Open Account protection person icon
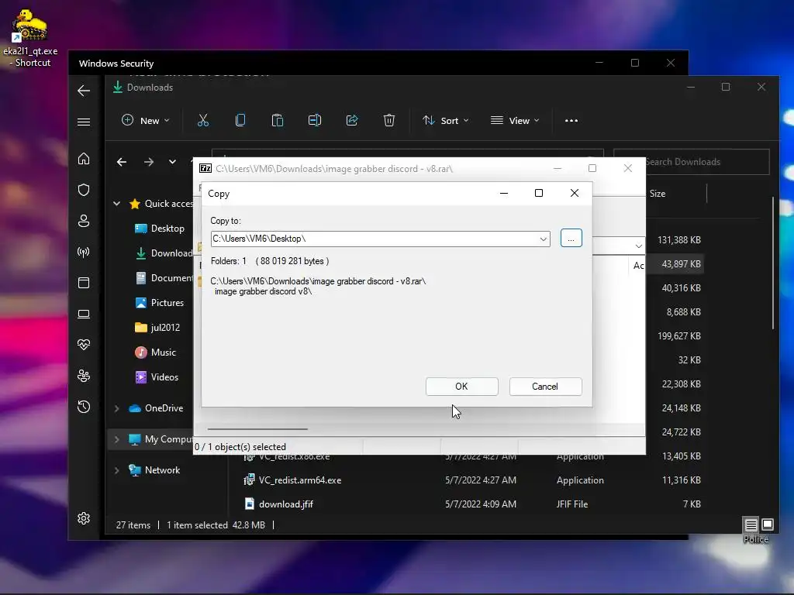 pos(84,221)
